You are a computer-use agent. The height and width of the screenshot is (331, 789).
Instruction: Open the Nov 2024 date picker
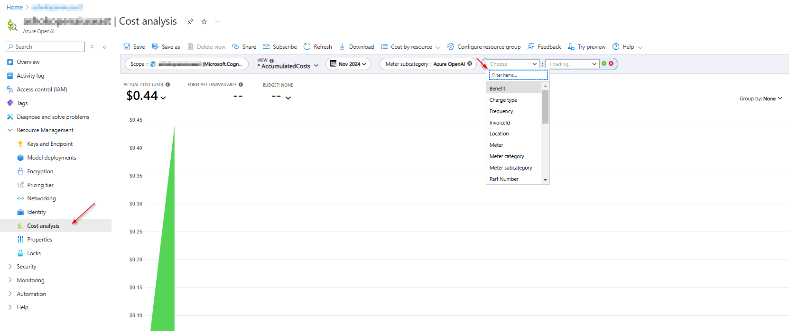pyautogui.click(x=348, y=64)
